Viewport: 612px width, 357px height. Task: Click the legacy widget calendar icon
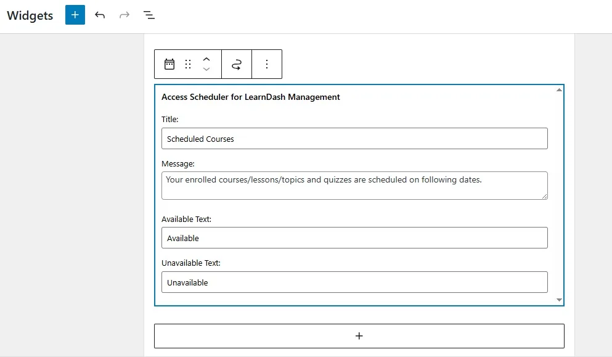point(169,64)
